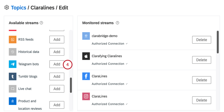Click the Live chat speech bubble icon
The image size is (224, 112).
13,89
